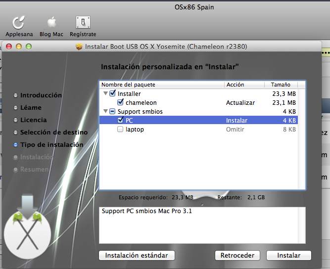Click the Acción column header

point(244,85)
